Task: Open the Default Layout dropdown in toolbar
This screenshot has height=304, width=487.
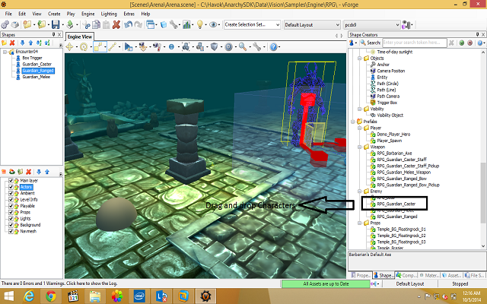Action: tap(312, 24)
